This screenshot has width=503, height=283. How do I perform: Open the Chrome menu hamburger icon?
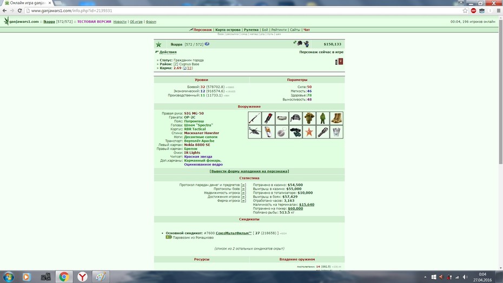[x=498, y=11]
